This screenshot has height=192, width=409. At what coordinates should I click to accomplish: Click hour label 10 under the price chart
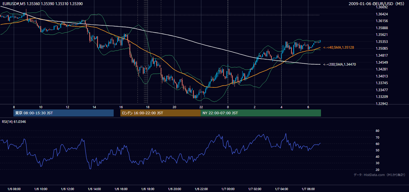click(x=41, y=107)
